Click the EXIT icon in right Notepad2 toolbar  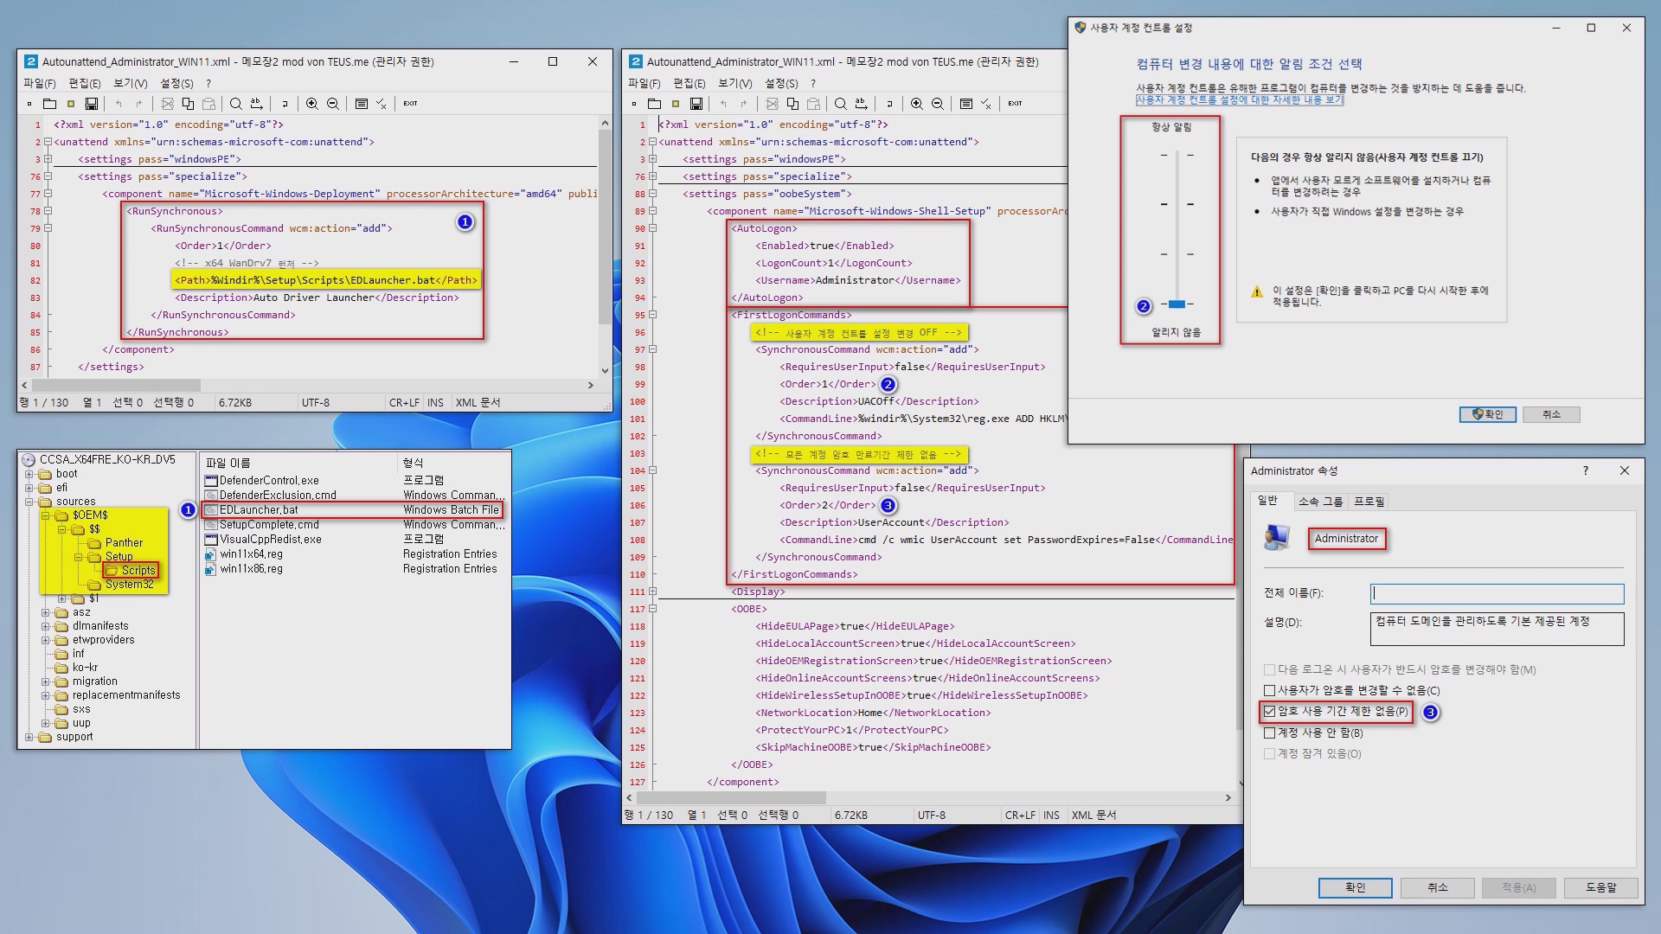[x=1015, y=104]
